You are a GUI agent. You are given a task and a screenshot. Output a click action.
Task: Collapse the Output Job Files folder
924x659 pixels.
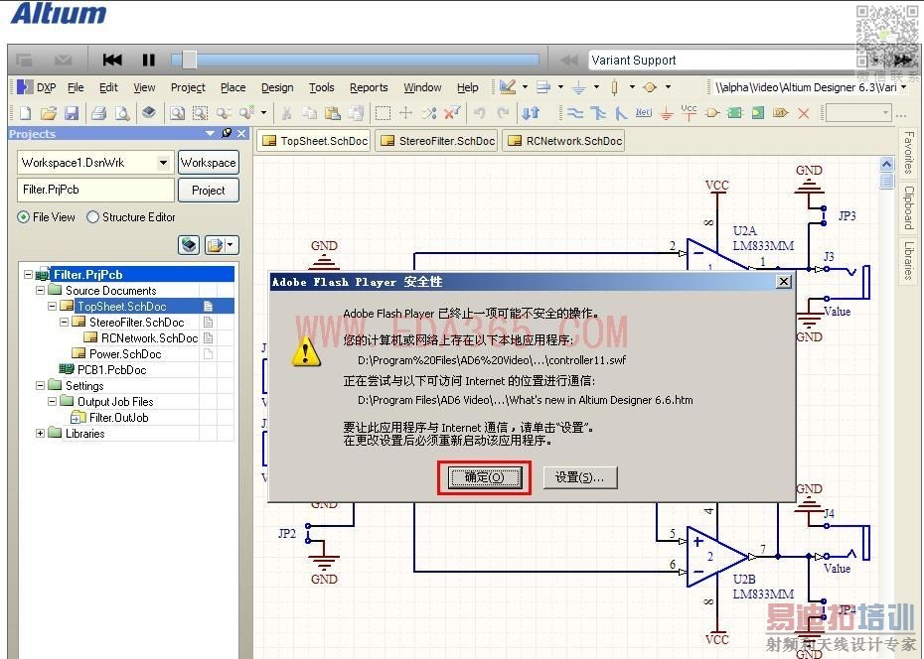pos(52,401)
